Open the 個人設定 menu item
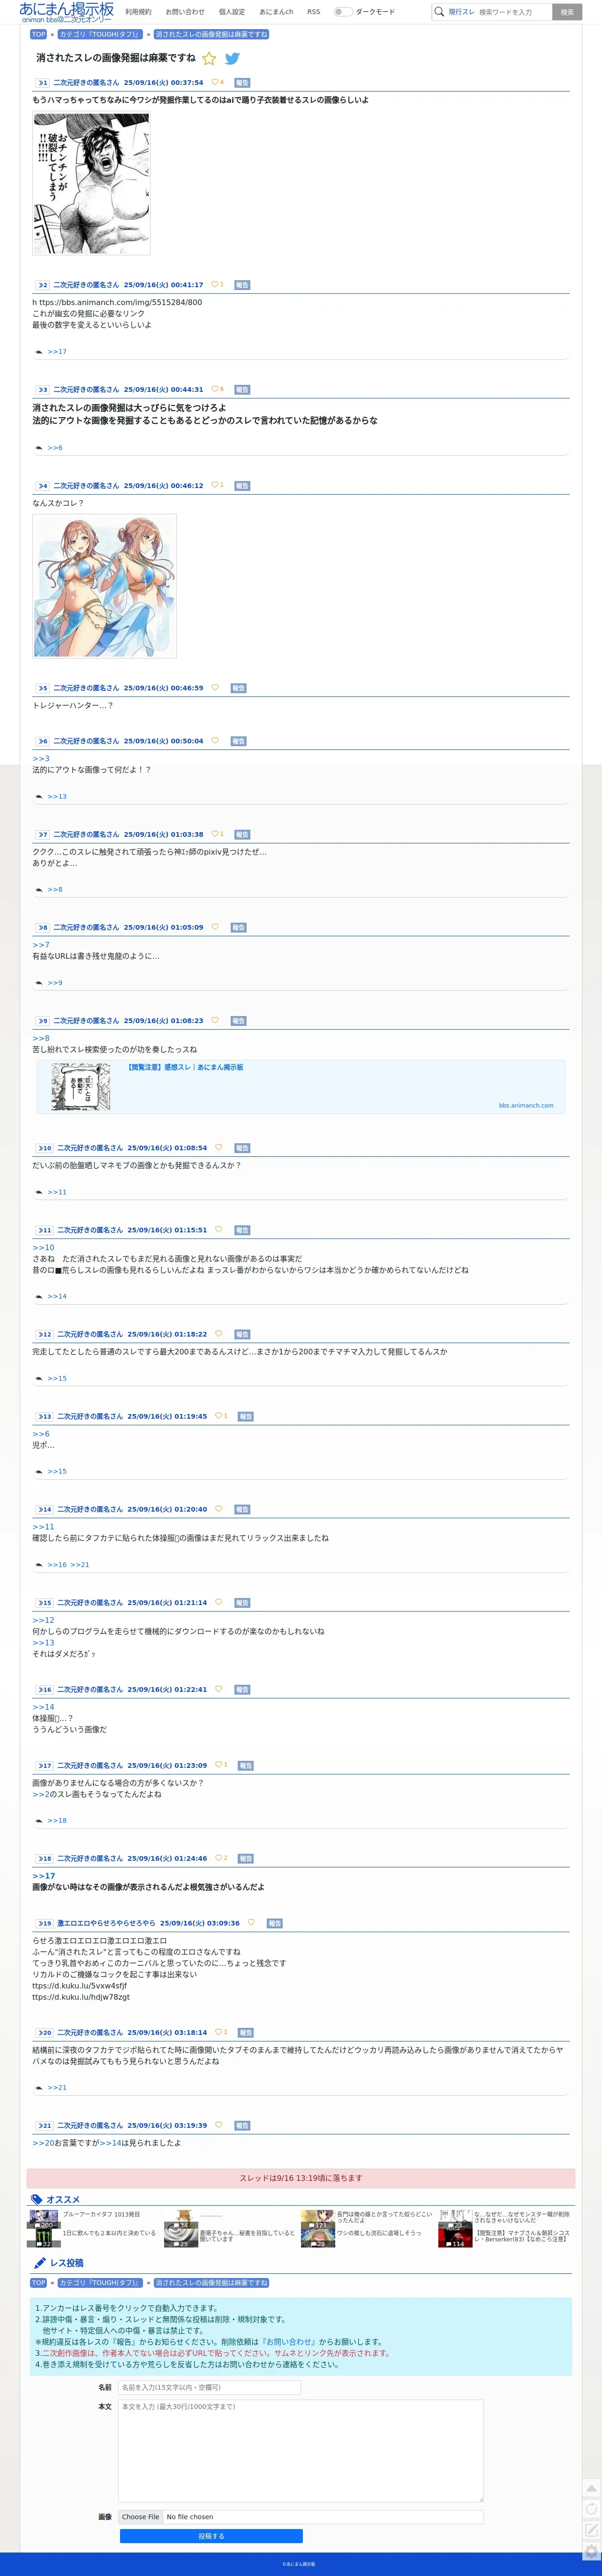This screenshot has height=2576, width=602. coord(232,12)
